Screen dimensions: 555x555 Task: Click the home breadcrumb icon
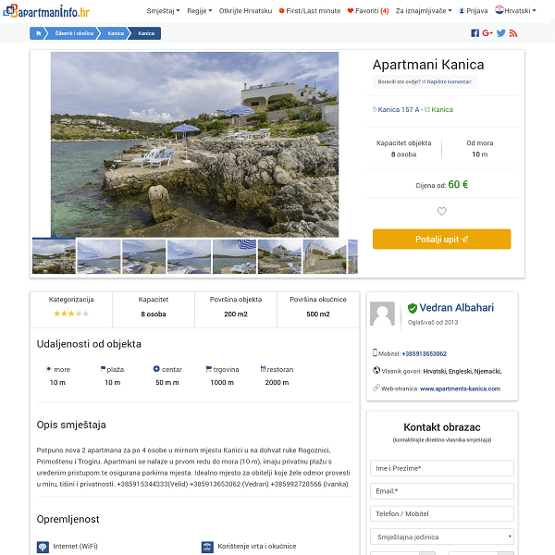[x=38, y=33]
